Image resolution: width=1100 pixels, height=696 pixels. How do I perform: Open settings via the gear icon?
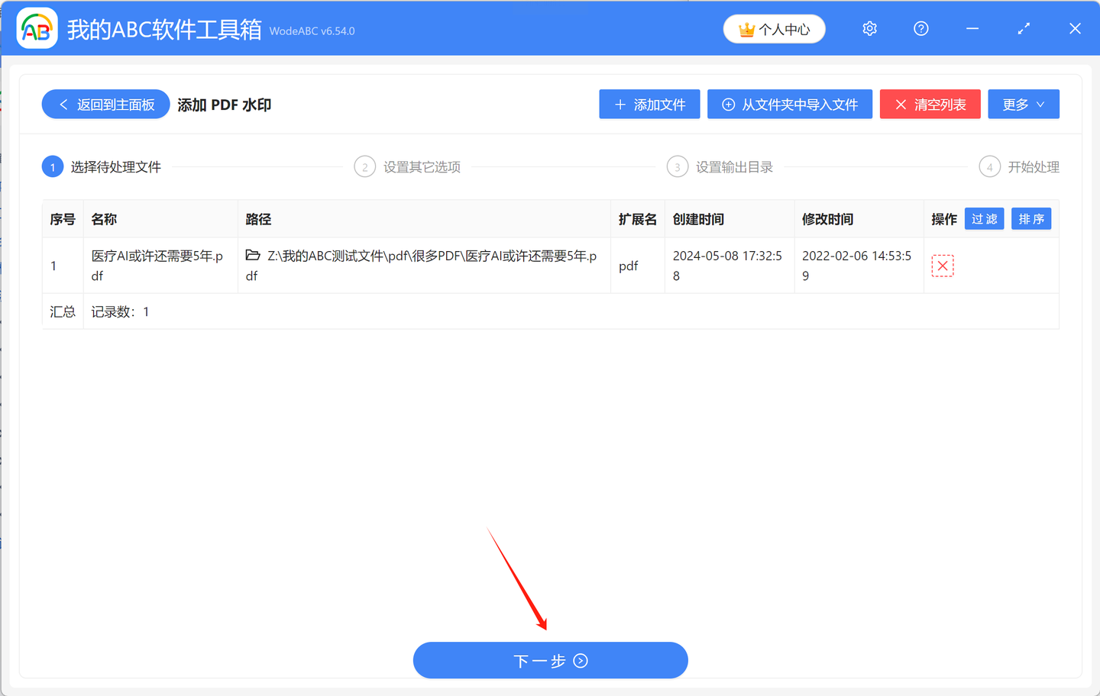pyautogui.click(x=869, y=29)
